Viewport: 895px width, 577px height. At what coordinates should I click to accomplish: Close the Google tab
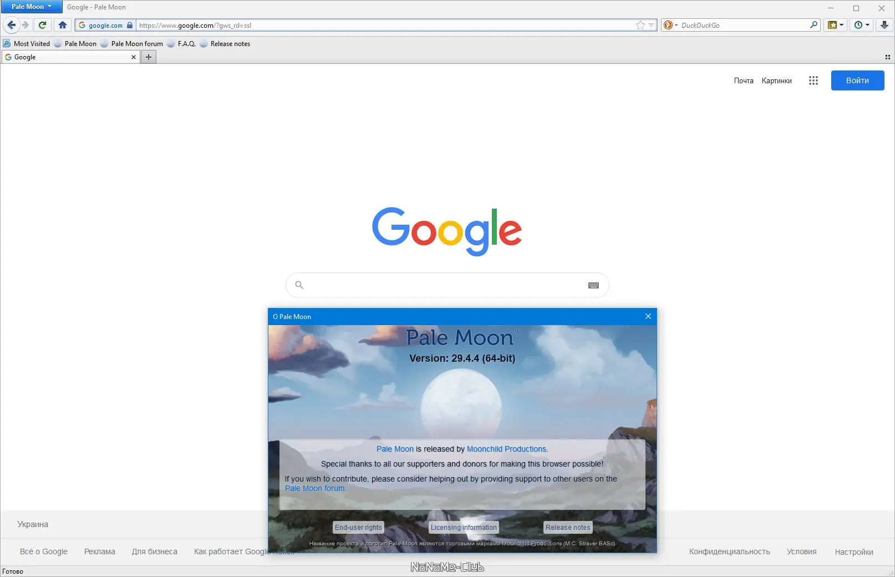(134, 57)
